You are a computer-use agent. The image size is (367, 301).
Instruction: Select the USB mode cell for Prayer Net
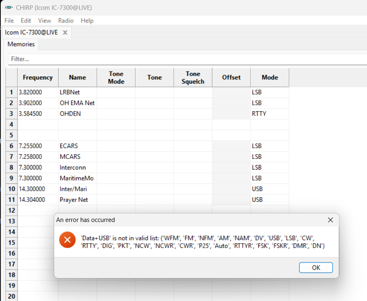tap(270, 200)
